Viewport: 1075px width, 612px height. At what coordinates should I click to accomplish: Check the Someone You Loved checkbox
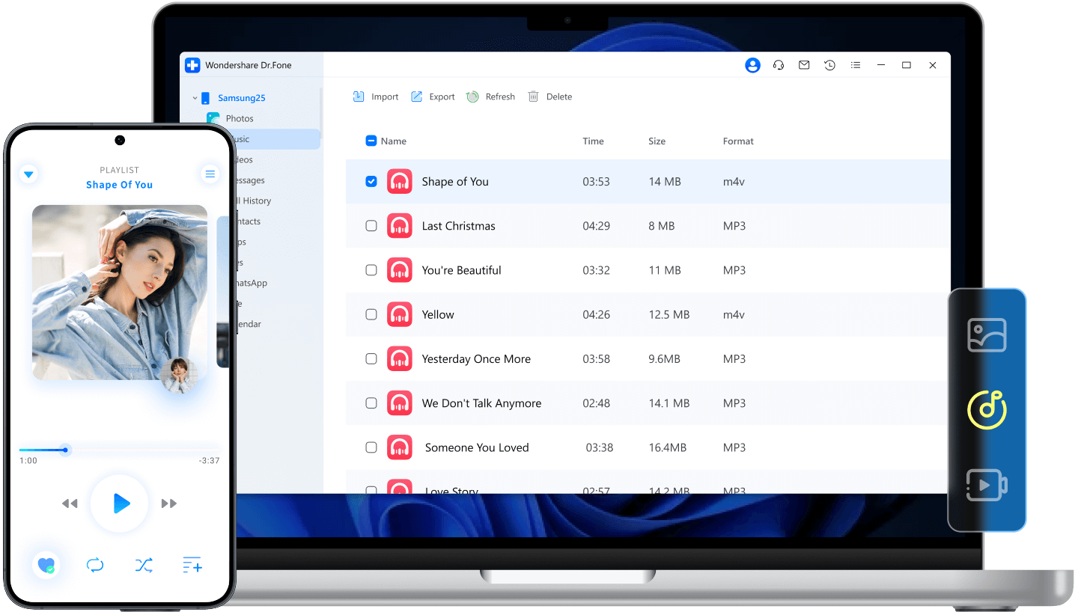371,447
